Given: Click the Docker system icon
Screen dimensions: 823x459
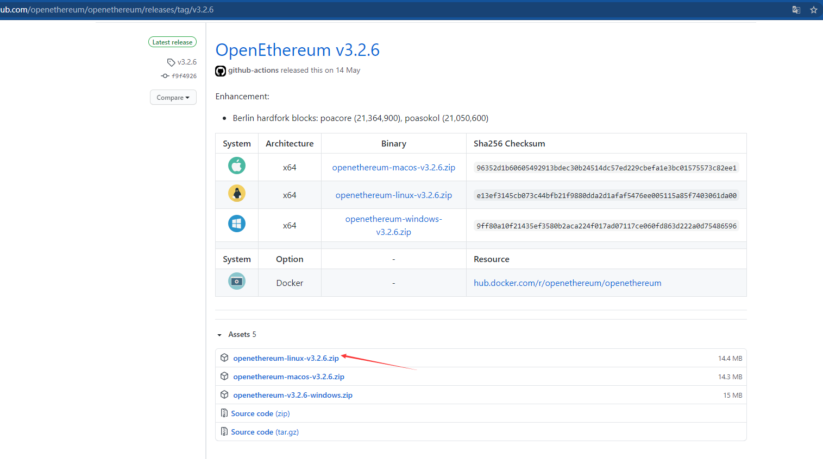Looking at the screenshot, I should pyautogui.click(x=237, y=282).
